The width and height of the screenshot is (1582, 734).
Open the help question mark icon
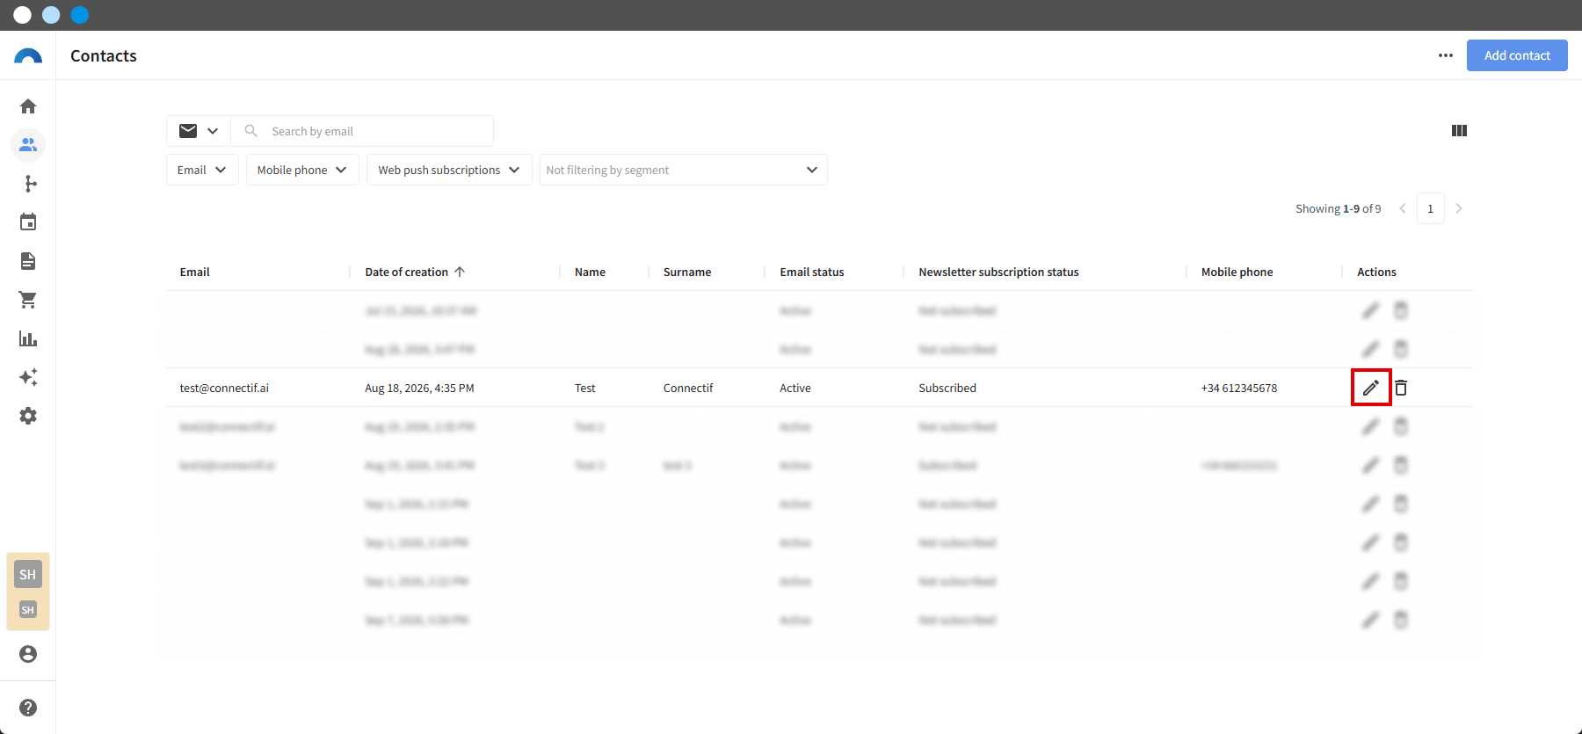pyautogui.click(x=28, y=708)
